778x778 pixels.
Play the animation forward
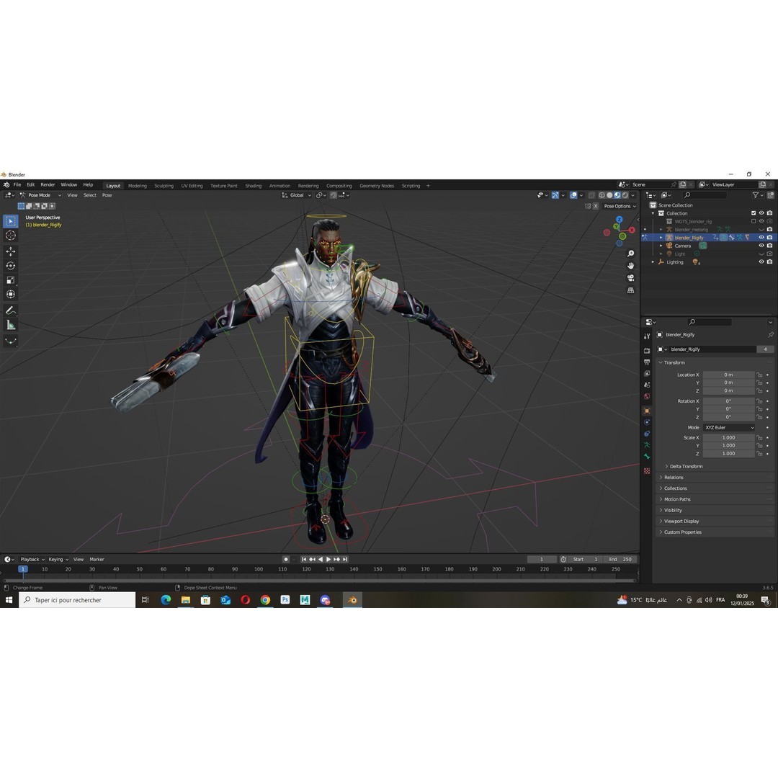tap(328, 560)
